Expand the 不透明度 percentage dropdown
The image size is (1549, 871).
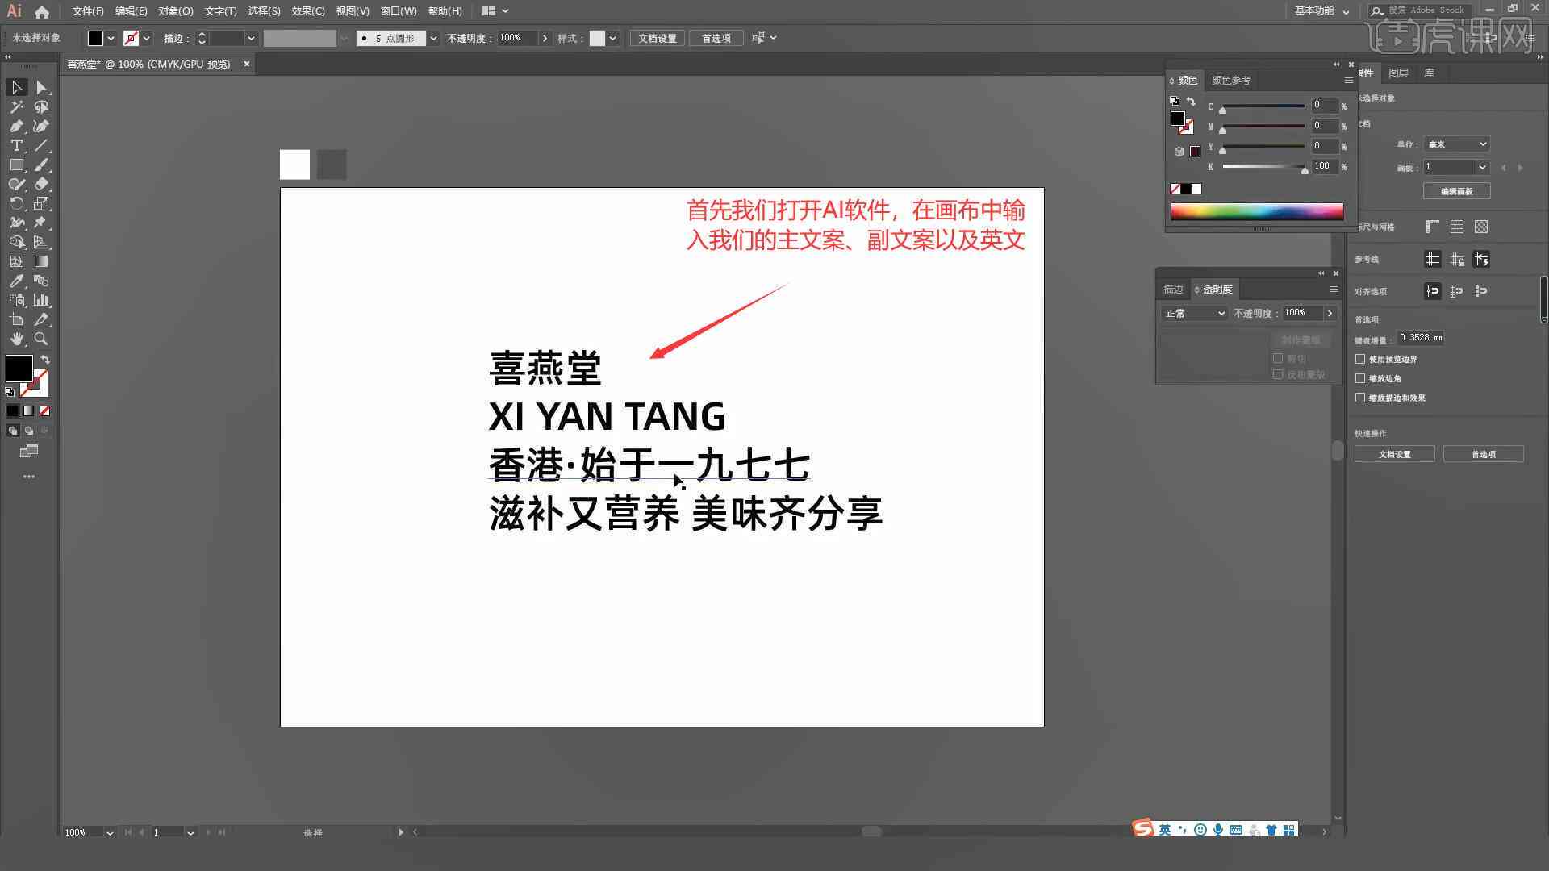[1329, 313]
